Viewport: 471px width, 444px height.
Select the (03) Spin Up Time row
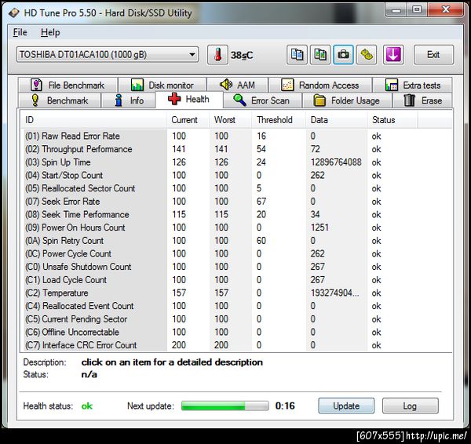pyautogui.click(x=235, y=162)
